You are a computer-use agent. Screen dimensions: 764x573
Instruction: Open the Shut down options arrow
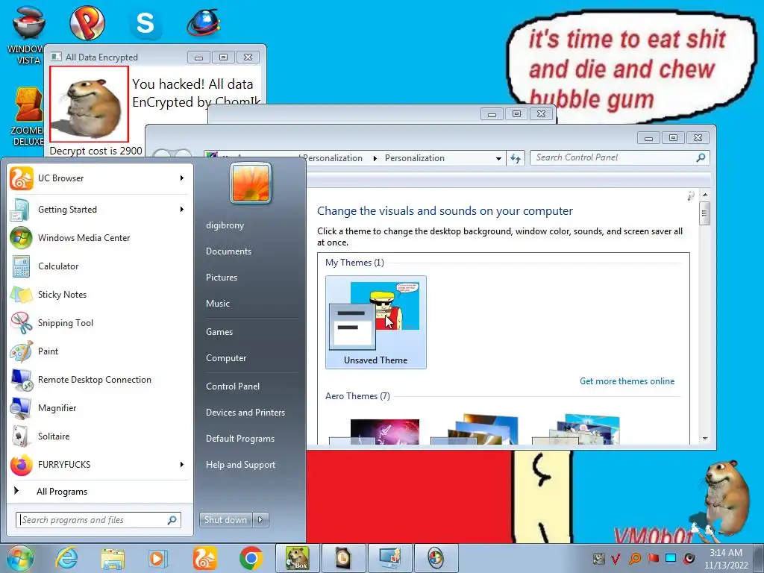[260, 520]
